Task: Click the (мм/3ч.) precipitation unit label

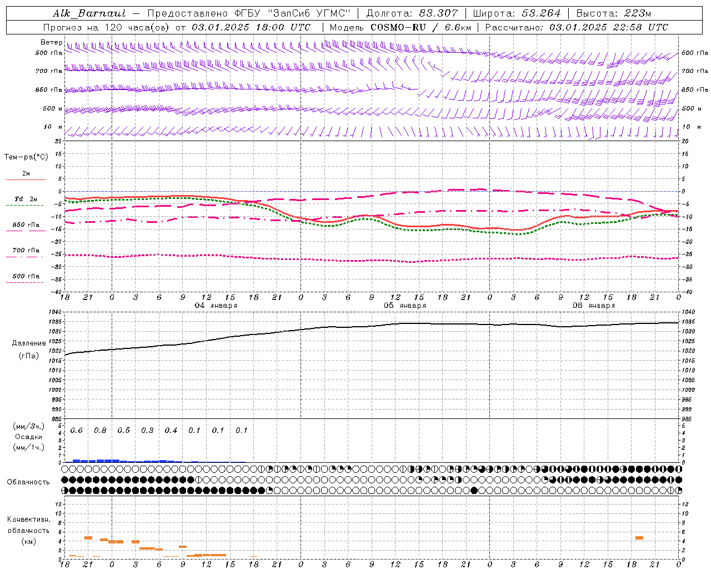Action: [x=29, y=426]
